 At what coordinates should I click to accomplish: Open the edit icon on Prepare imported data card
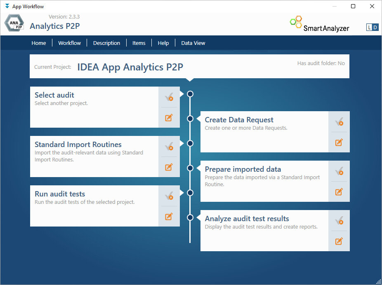click(x=339, y=192)
